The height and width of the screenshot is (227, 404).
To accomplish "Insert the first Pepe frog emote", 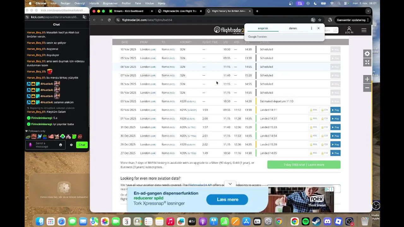I will click(x=28, y=137).
